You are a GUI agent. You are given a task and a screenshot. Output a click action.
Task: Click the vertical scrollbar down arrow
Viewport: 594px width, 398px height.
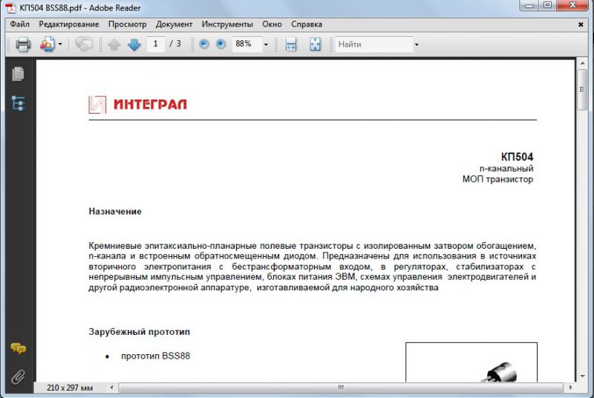582,376
